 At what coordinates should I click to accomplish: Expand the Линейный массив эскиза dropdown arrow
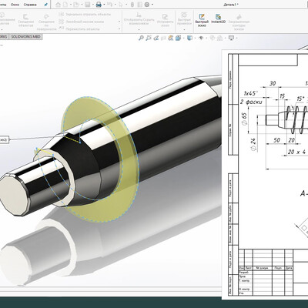(x=119, y=22)
